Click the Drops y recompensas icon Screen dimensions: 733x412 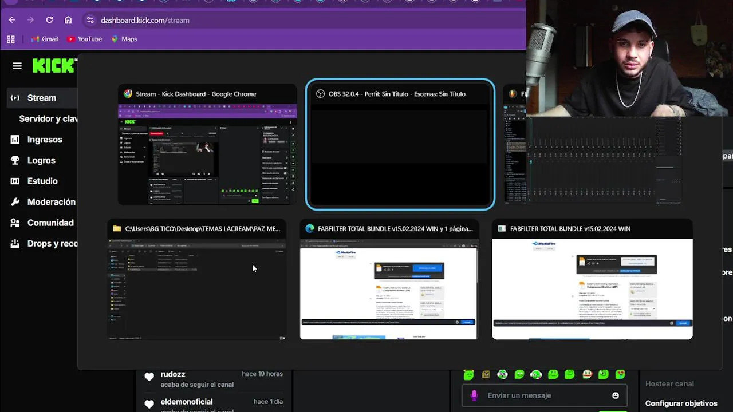(x=15, y=244)
